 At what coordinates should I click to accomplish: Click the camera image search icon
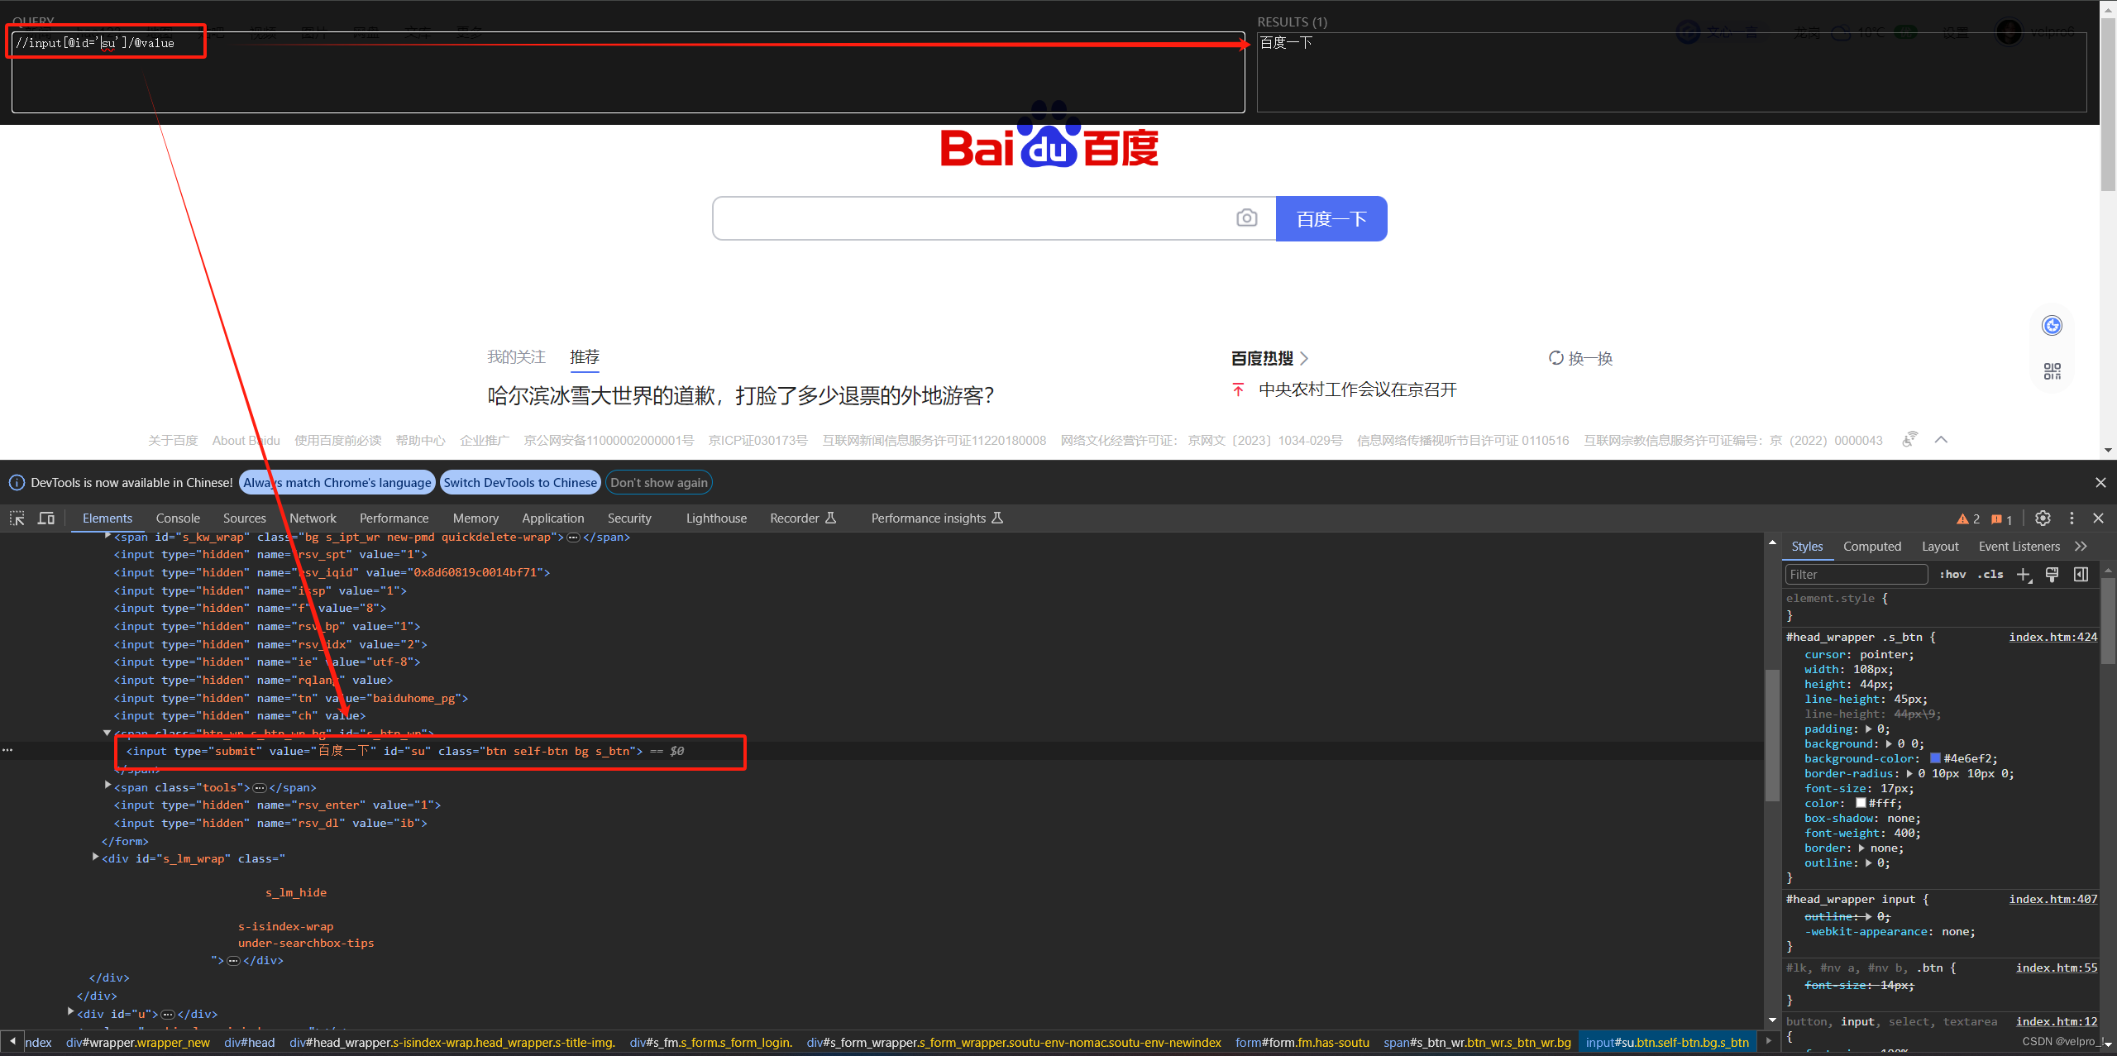click(x=1247, y=218)
